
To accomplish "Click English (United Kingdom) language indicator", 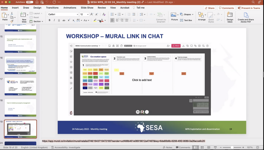I will 34,147.
